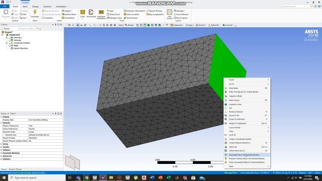322x181 pixels.
Task: Choose Clear Generated Data On Selected Bodies
Action: [247, 162]
